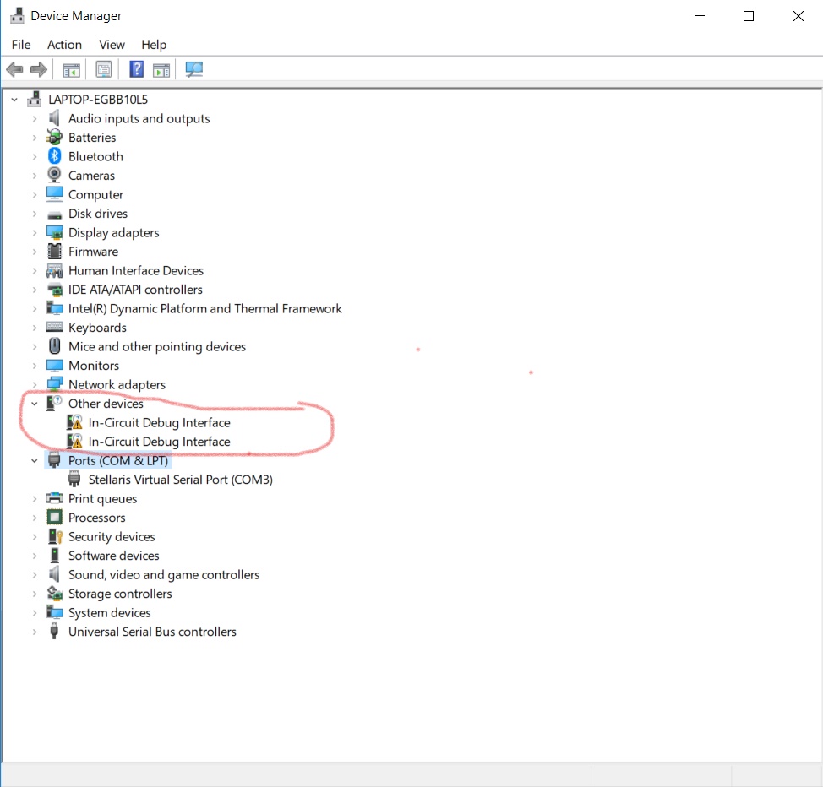Click the Universal Serial Bus plug icon

pyautogui.click(x=54, y=631)
